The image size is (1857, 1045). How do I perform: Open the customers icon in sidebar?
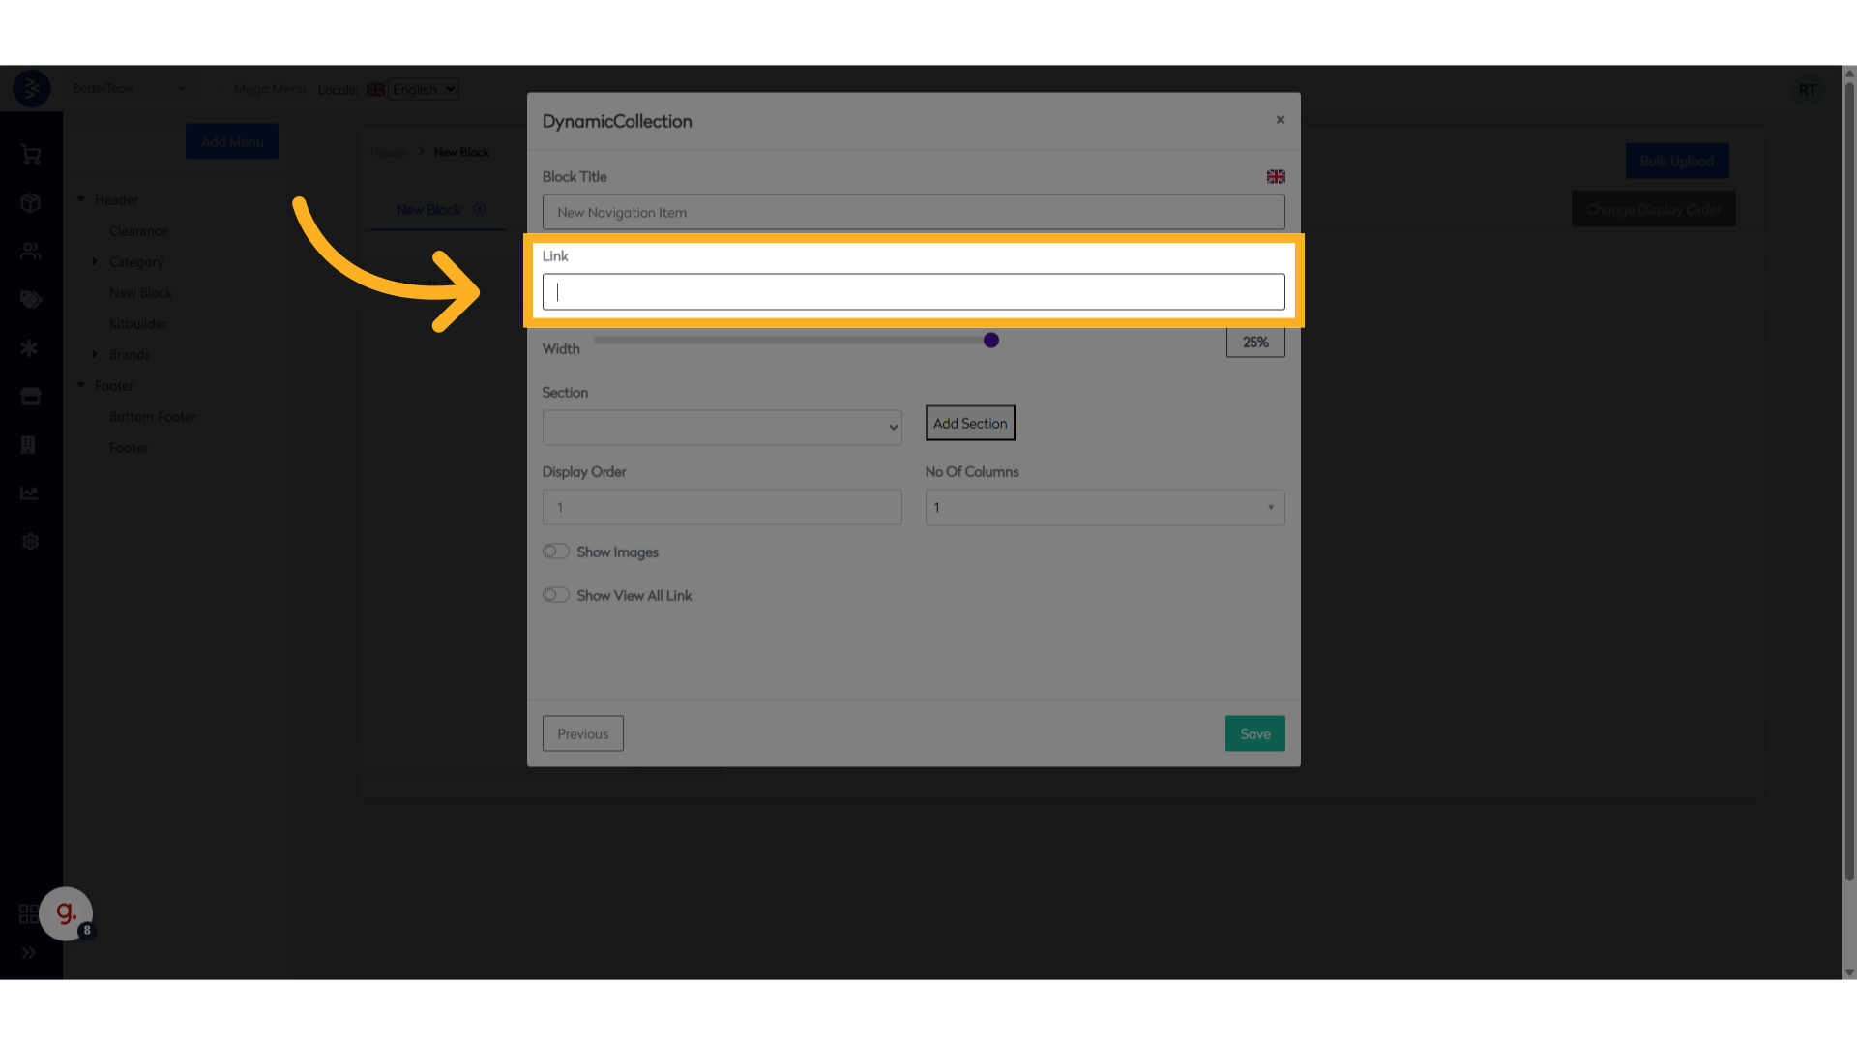[30, 251]
